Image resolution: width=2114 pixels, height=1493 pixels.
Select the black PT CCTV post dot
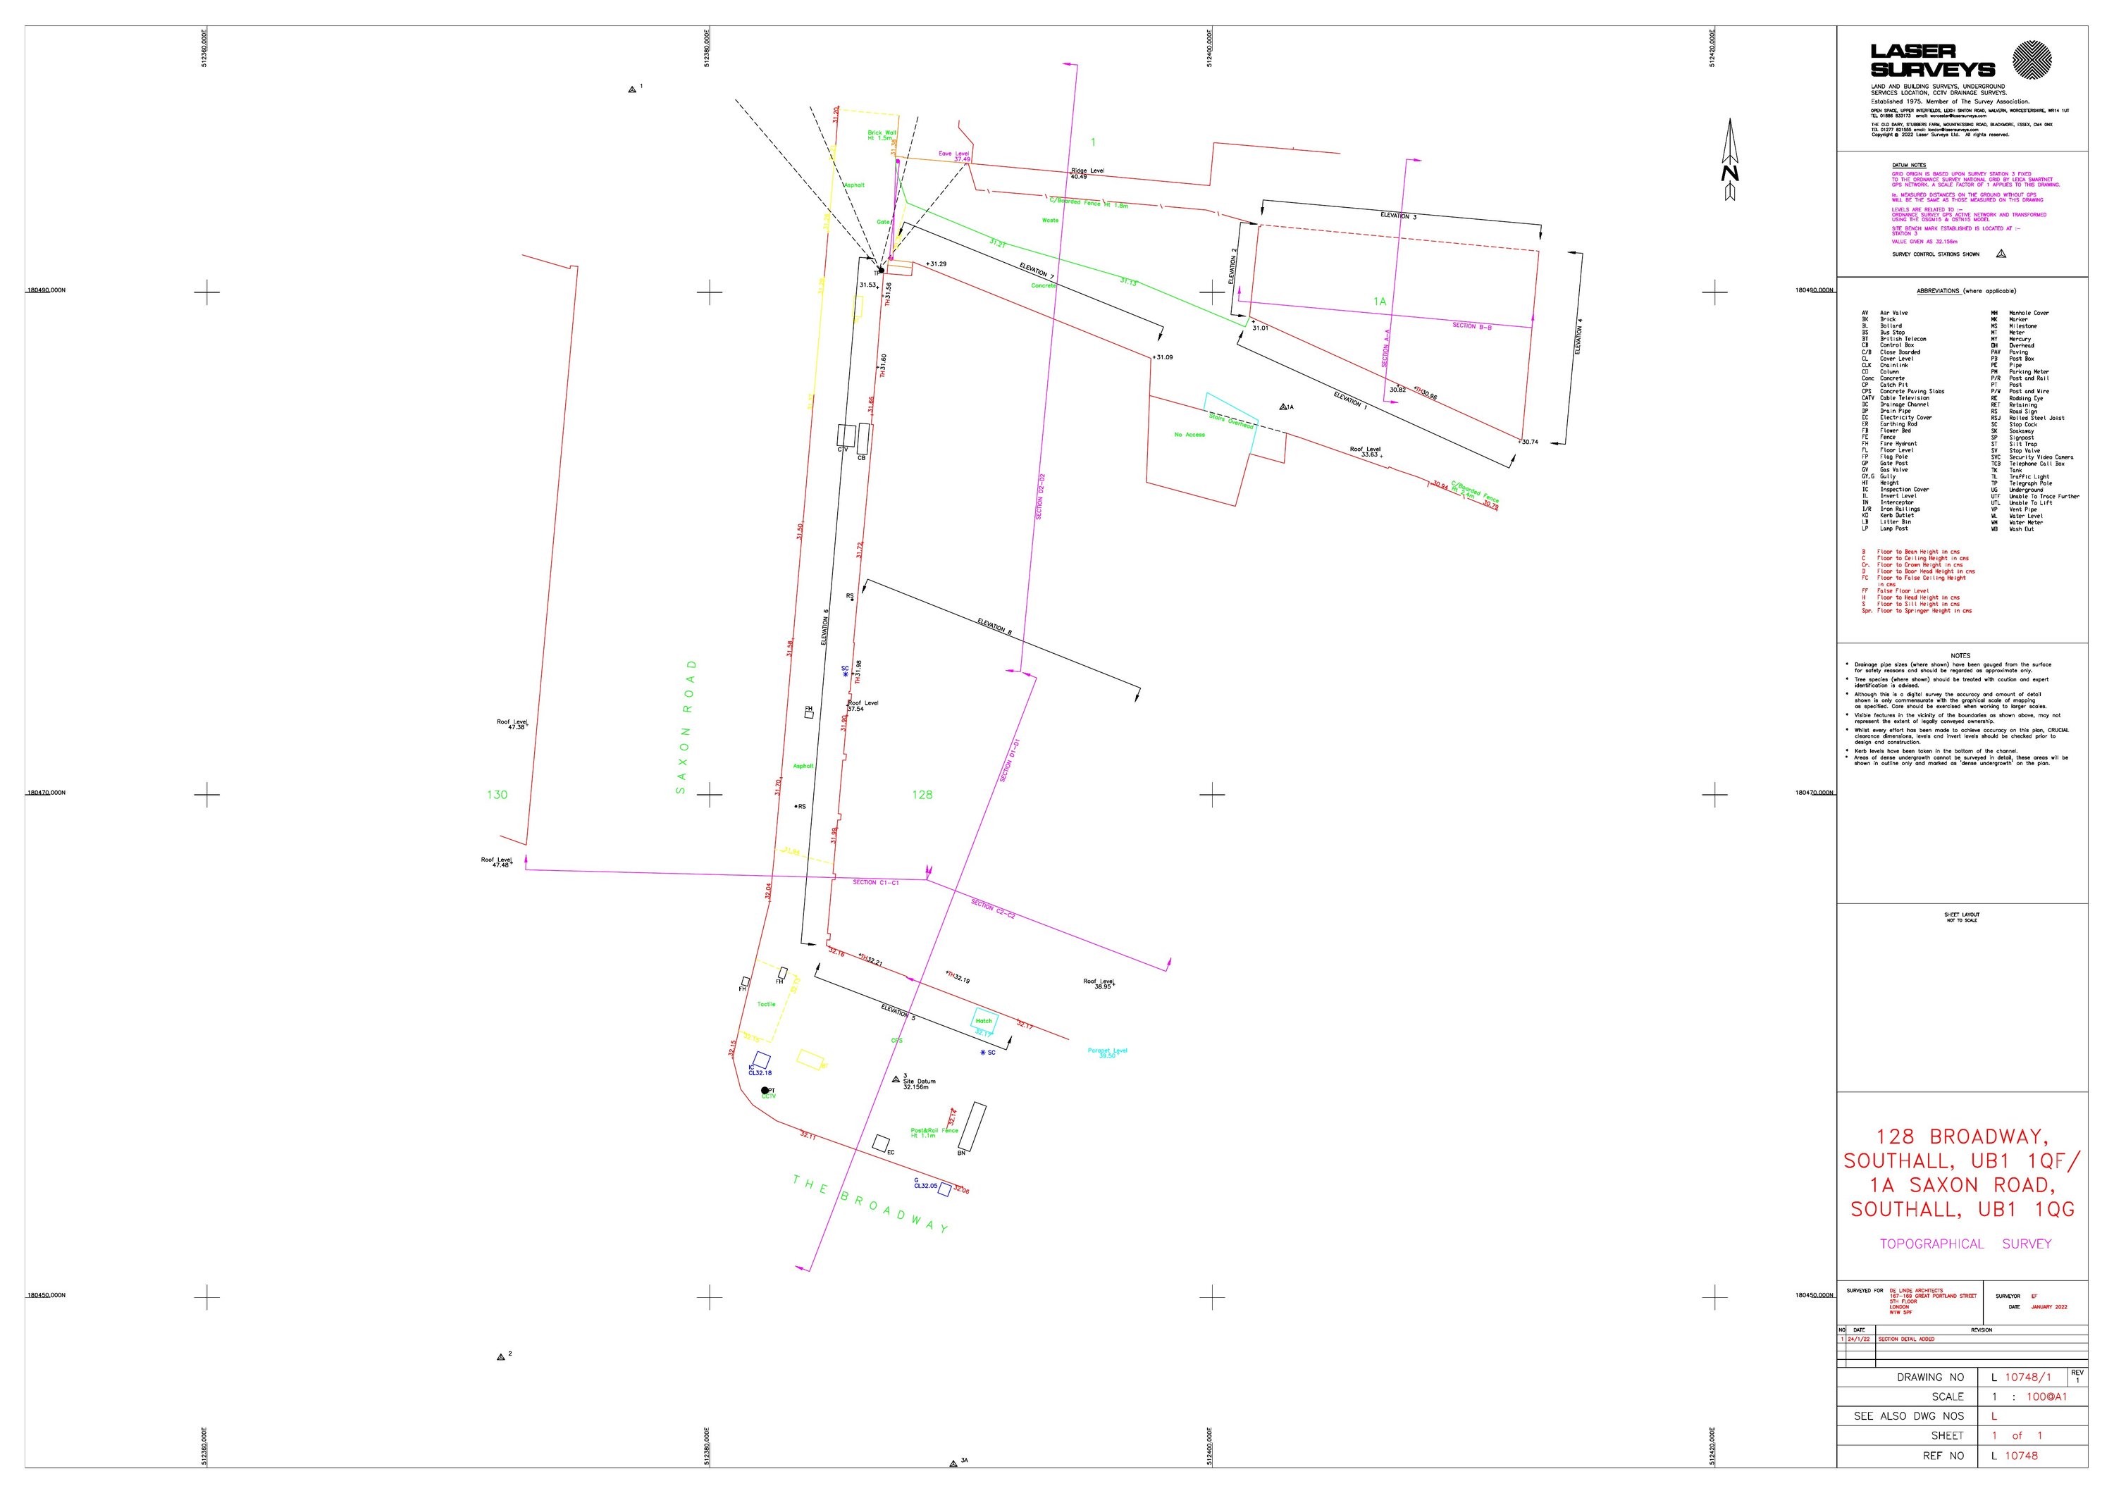[x=764, y=1091]
